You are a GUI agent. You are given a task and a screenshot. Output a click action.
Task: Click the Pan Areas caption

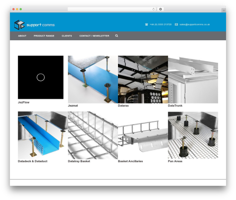pyautogui.click(x=175, y=161)
